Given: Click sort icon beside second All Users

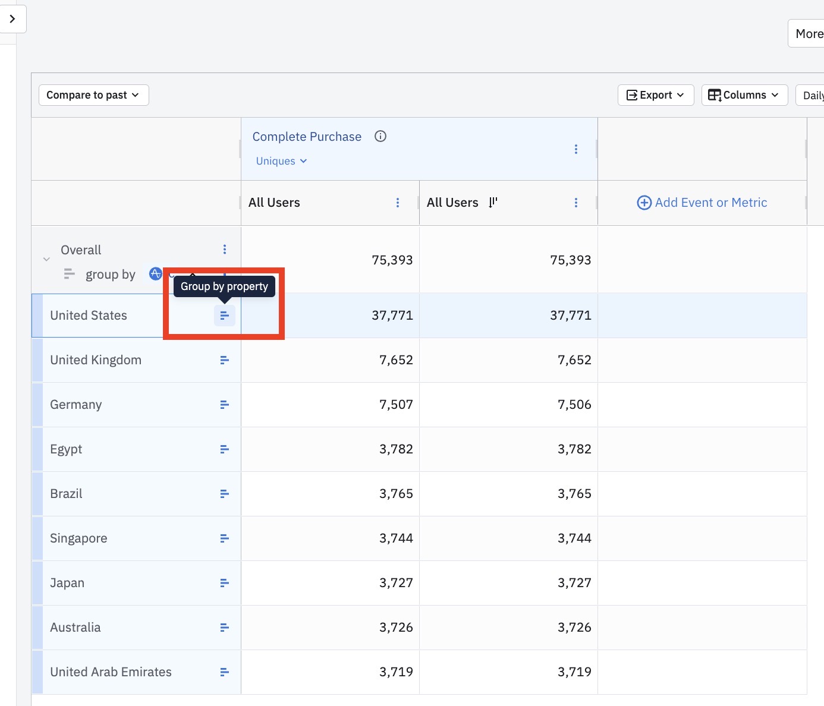Looking at the screenshot, I should (493, 203).
